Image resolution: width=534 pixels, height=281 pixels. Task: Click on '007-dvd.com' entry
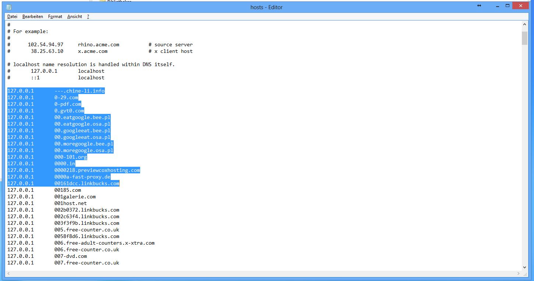coord(71,256)
